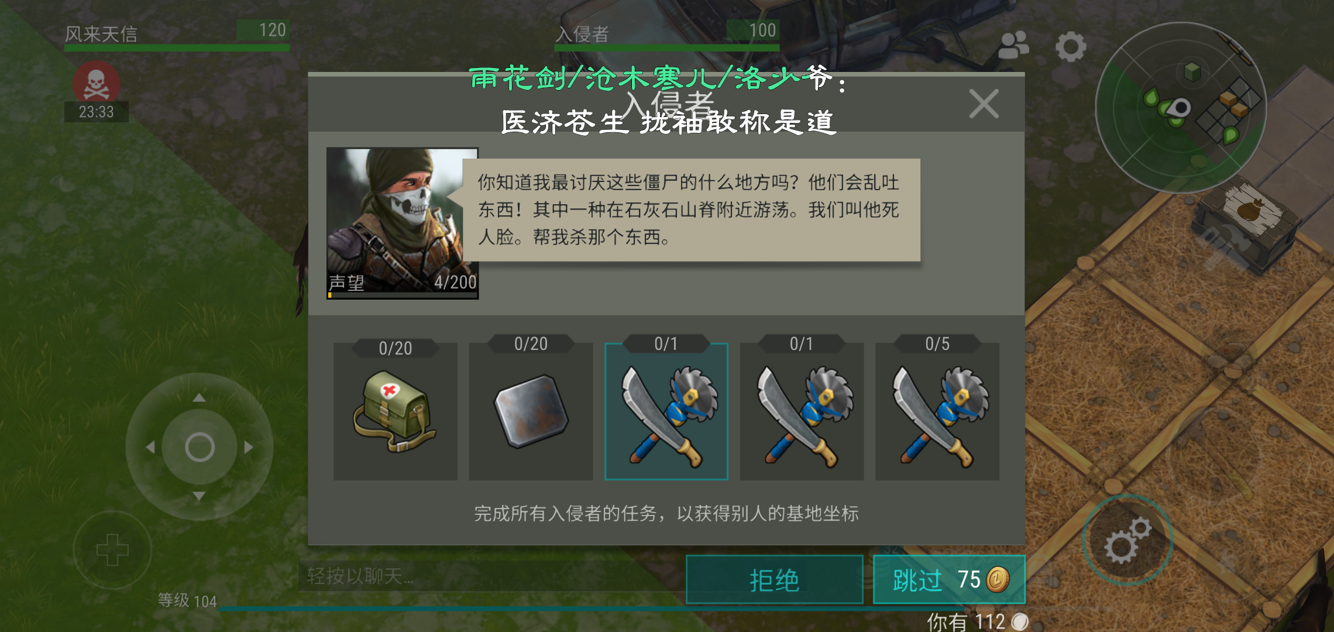Tap the raider portrait with reputation 4/200
1334x632 pixels.
pos(403,223)
